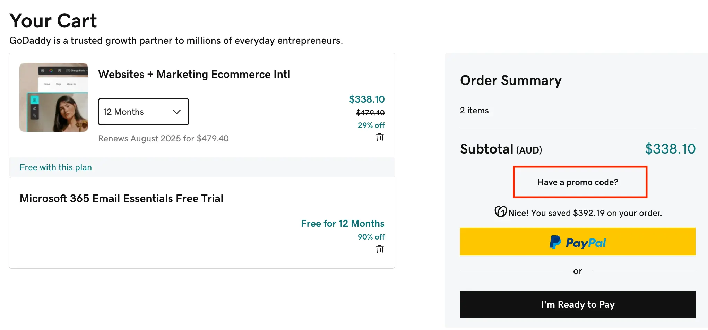This screenshot has width=708, height=330.
Task: Click the Subtotal amount in Order Summary
Action: (x=670, y=149)
